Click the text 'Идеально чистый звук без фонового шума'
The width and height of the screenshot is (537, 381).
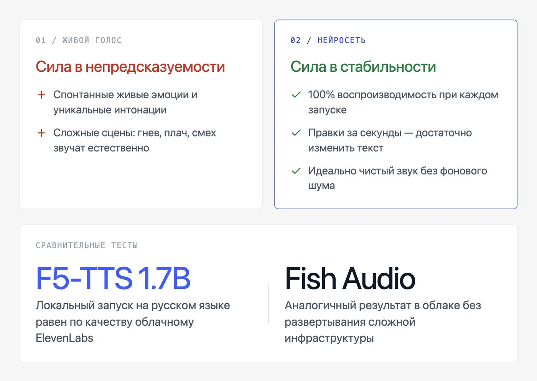[398, 178]
